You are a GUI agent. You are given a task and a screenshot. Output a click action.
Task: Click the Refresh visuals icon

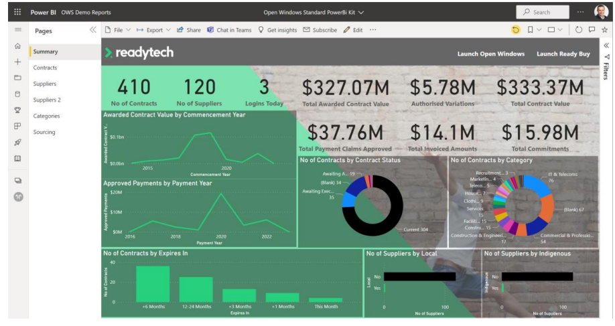(579, 29)
